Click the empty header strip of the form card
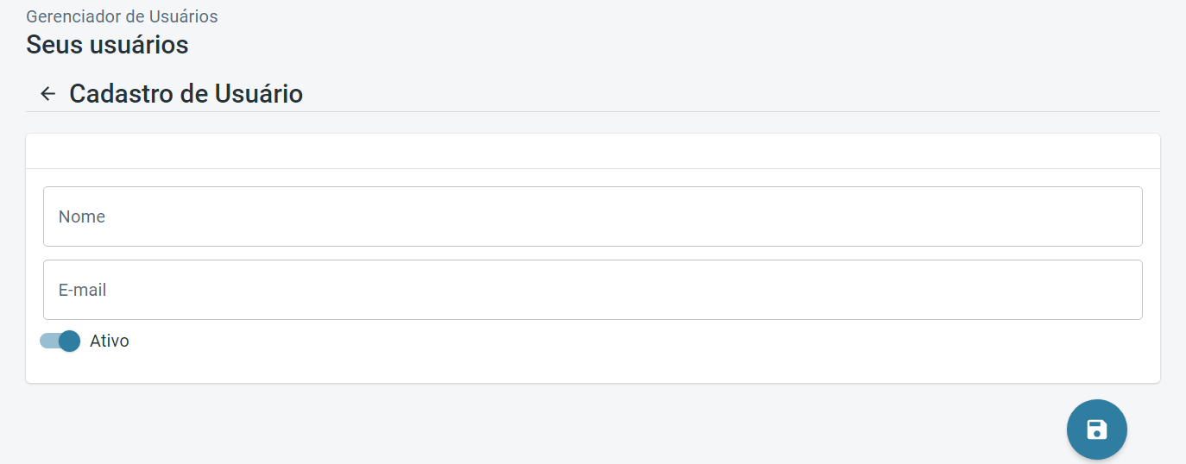 pos(592,151)
